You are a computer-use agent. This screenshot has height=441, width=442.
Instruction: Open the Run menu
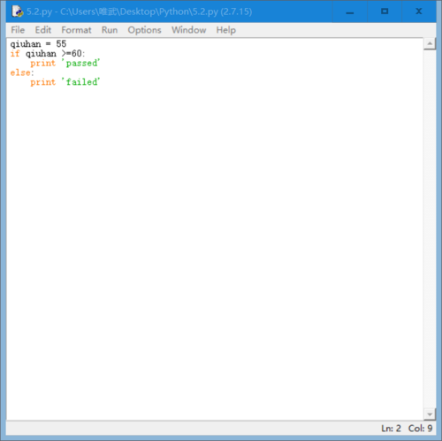tap(110, 30)
